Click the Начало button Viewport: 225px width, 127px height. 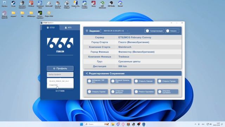(172, 31)
